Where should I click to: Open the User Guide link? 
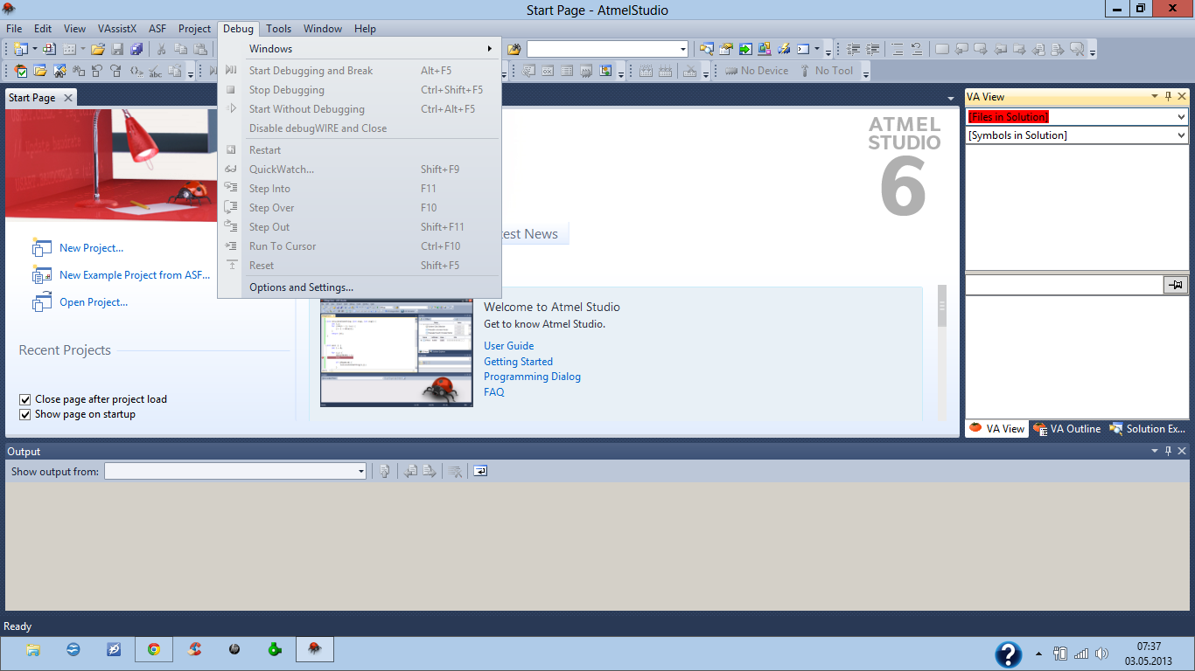(508, 346)
